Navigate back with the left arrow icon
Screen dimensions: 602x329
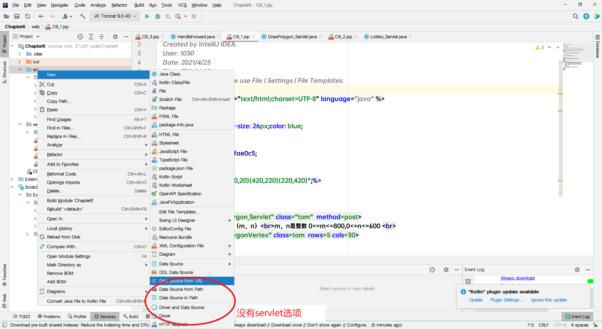[x=41, y=16]
